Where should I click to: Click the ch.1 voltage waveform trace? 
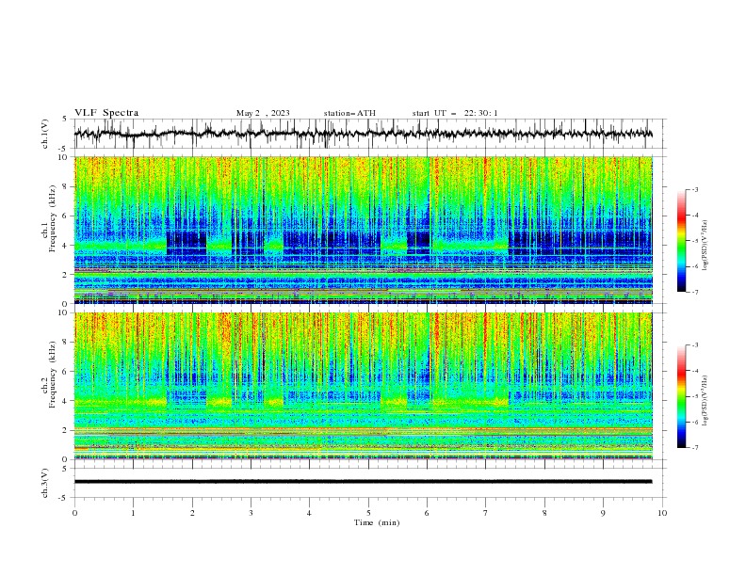point(363,134)
